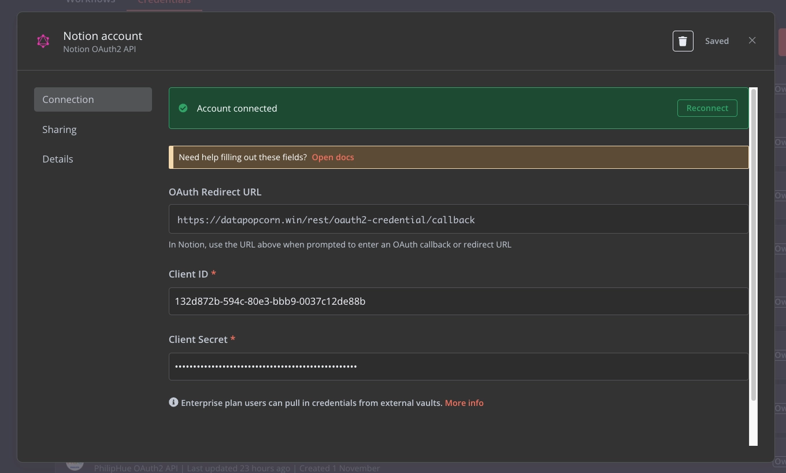Open the Details tab
This screenshot has height=473, width=786.
58,159
